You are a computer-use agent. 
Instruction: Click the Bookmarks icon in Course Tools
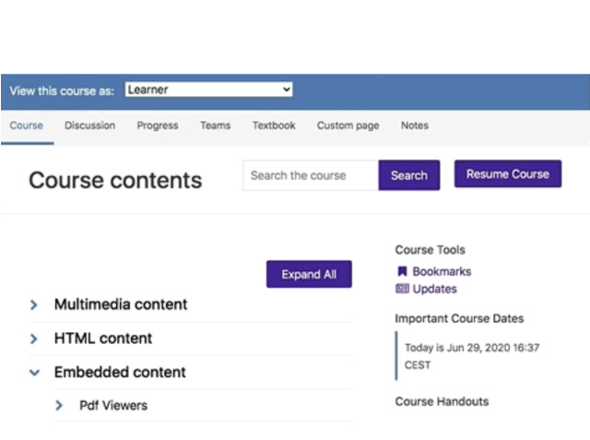[402, 271]
